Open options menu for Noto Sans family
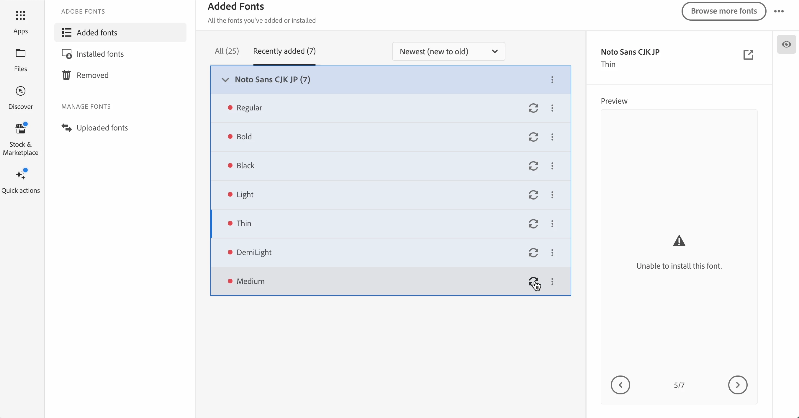This screenshot has height=418, width=799. point(552,80)
